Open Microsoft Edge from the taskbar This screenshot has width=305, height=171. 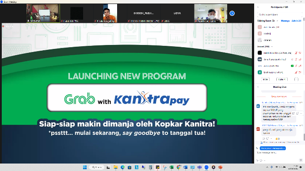click(x=122, y=167)
